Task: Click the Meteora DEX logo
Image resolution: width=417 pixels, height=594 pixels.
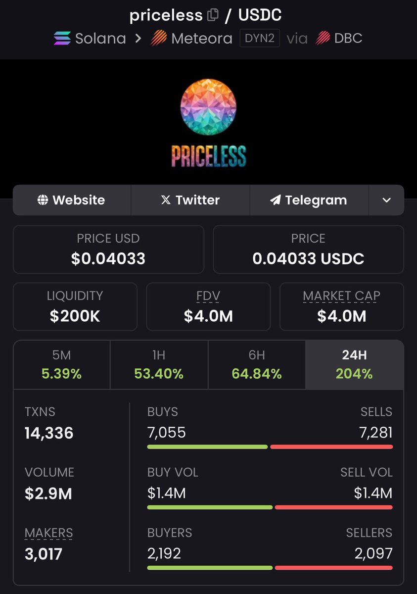Action: coord(158,39)
